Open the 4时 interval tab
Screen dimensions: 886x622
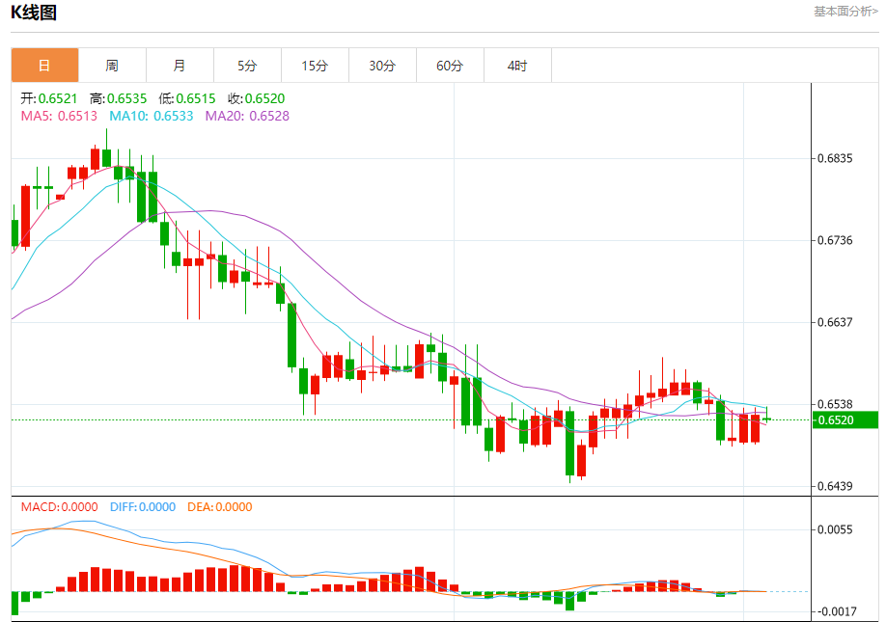point(517,66)
